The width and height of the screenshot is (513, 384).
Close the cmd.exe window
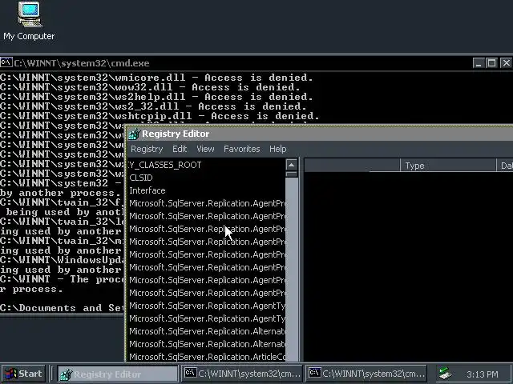pos(506,62)
